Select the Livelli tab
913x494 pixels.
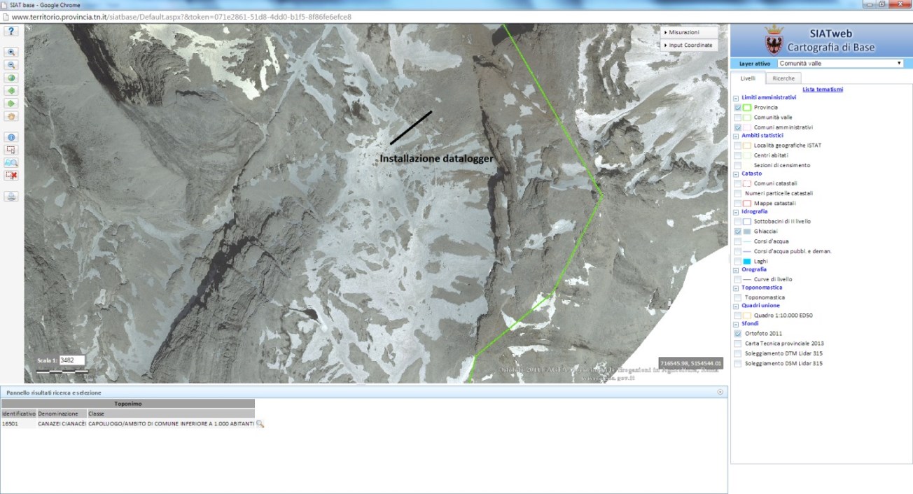pos(748,78)
